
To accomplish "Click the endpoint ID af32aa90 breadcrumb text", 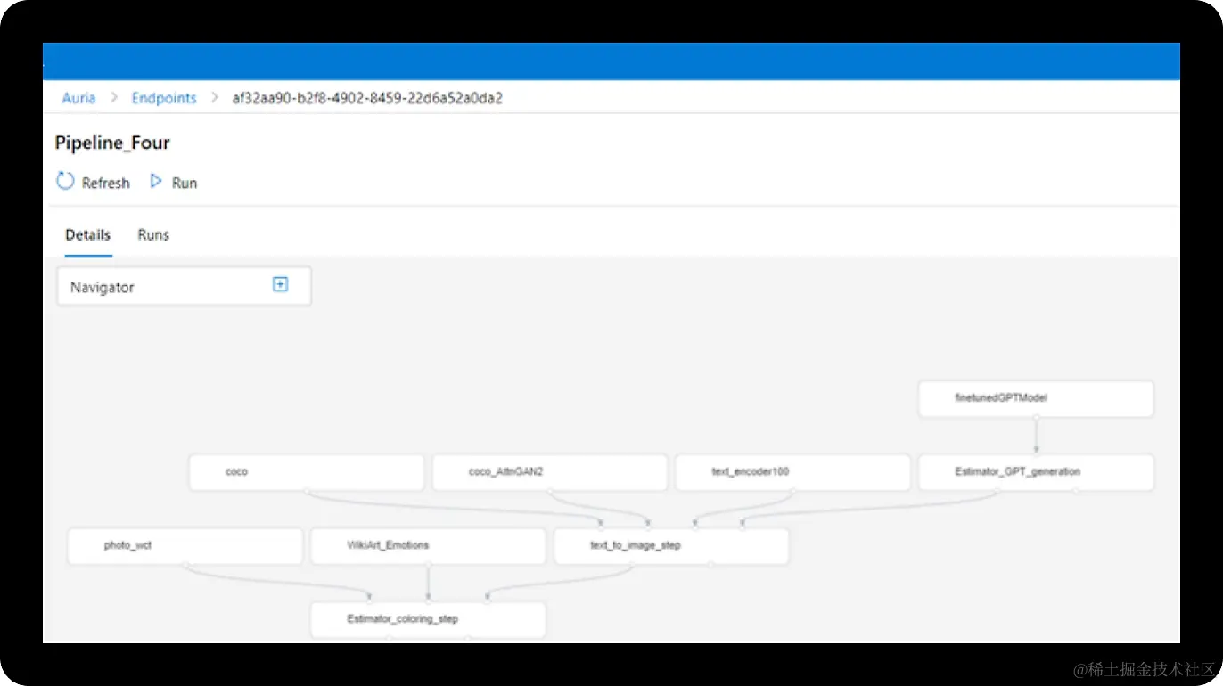I will (367, 98).
